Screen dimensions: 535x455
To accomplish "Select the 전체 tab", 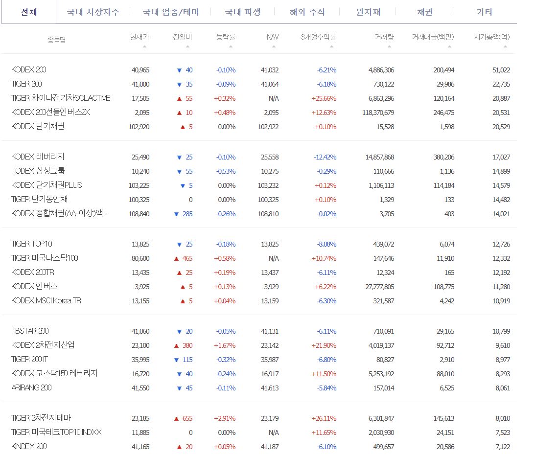I will pyautogui.click(x=29, y=12).
